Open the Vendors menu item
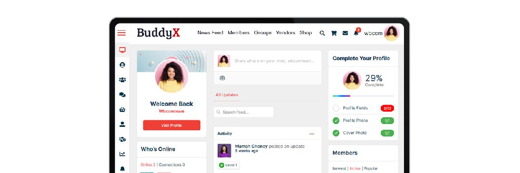Screen dimensions: 520x173 click(286, 33)
